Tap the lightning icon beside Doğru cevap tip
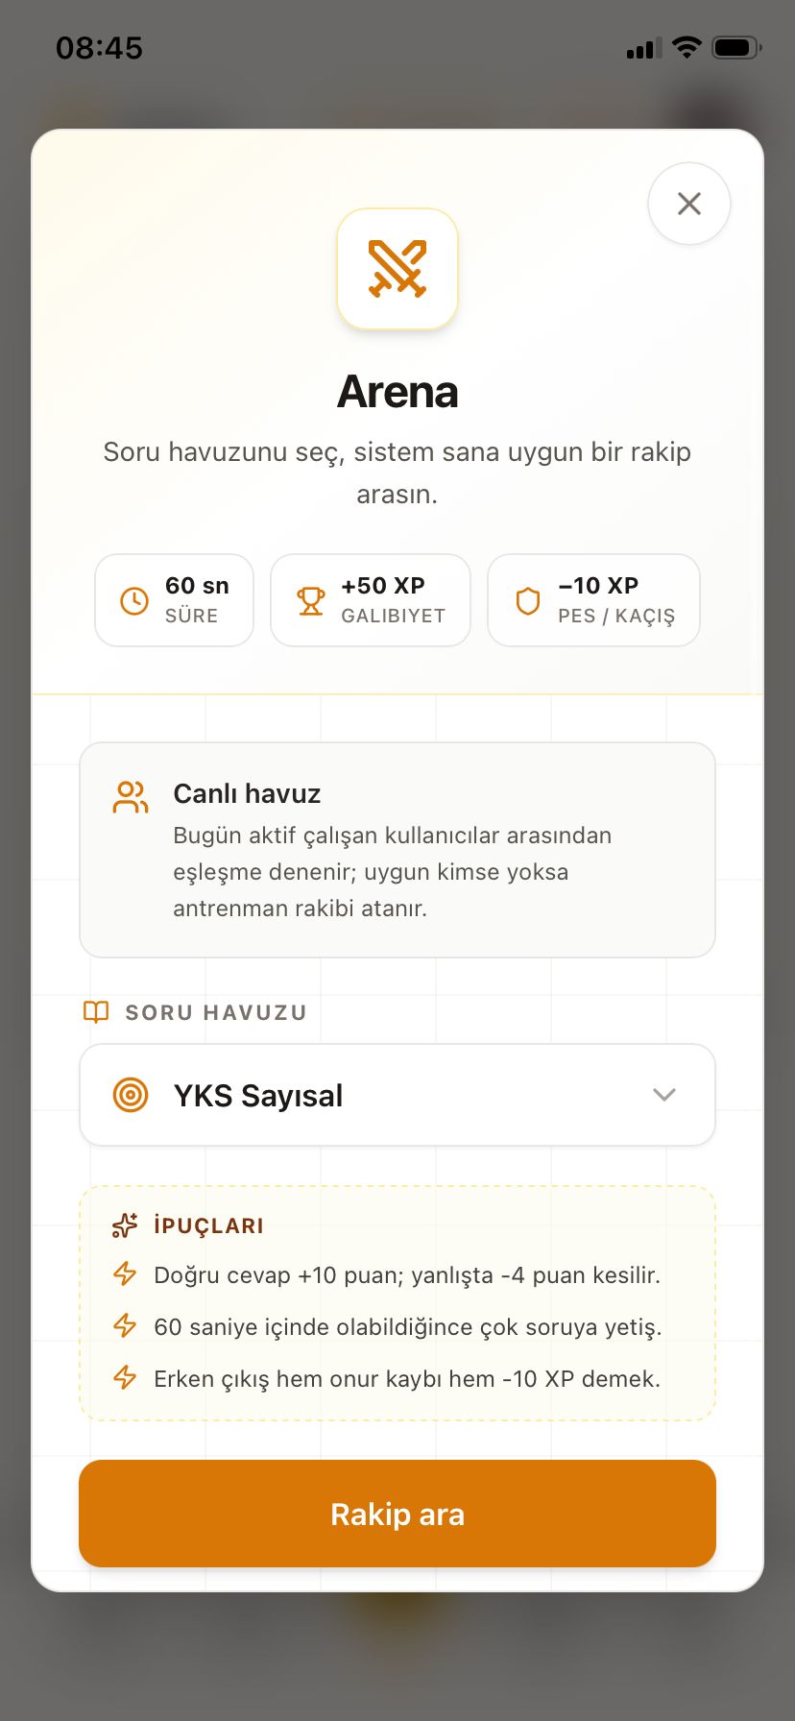This screenshot has width=795, height=1721. [x=125, y=1274]
